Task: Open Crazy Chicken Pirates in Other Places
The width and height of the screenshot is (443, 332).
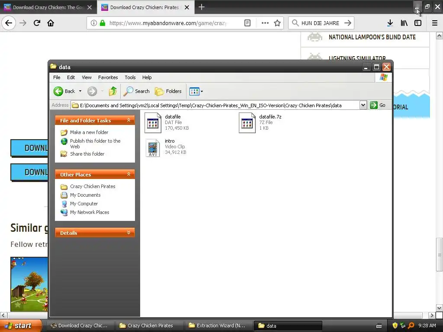Action: 93,186
